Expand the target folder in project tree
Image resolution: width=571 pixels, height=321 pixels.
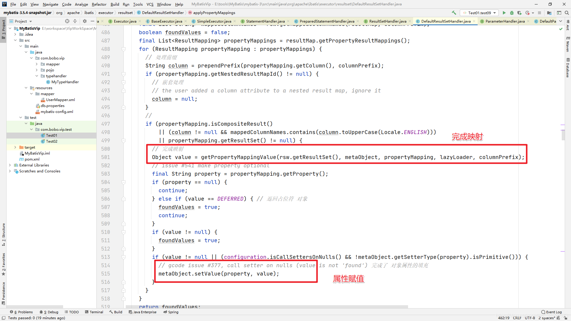(x=15, y=147)
